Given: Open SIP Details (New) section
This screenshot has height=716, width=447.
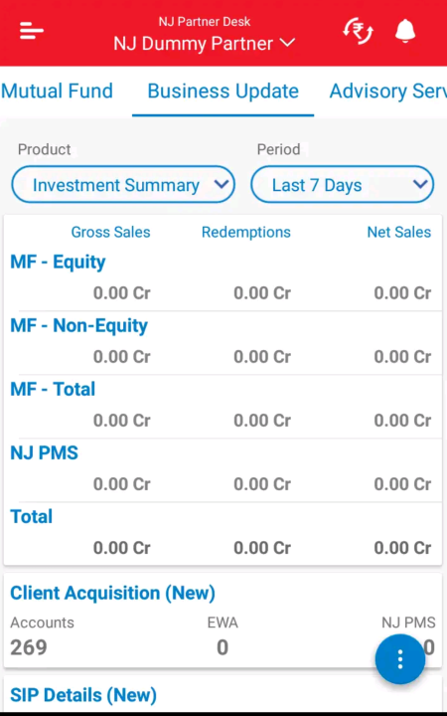Looking at the screenshot, I should pyautogui.click(x=83, y=695).
